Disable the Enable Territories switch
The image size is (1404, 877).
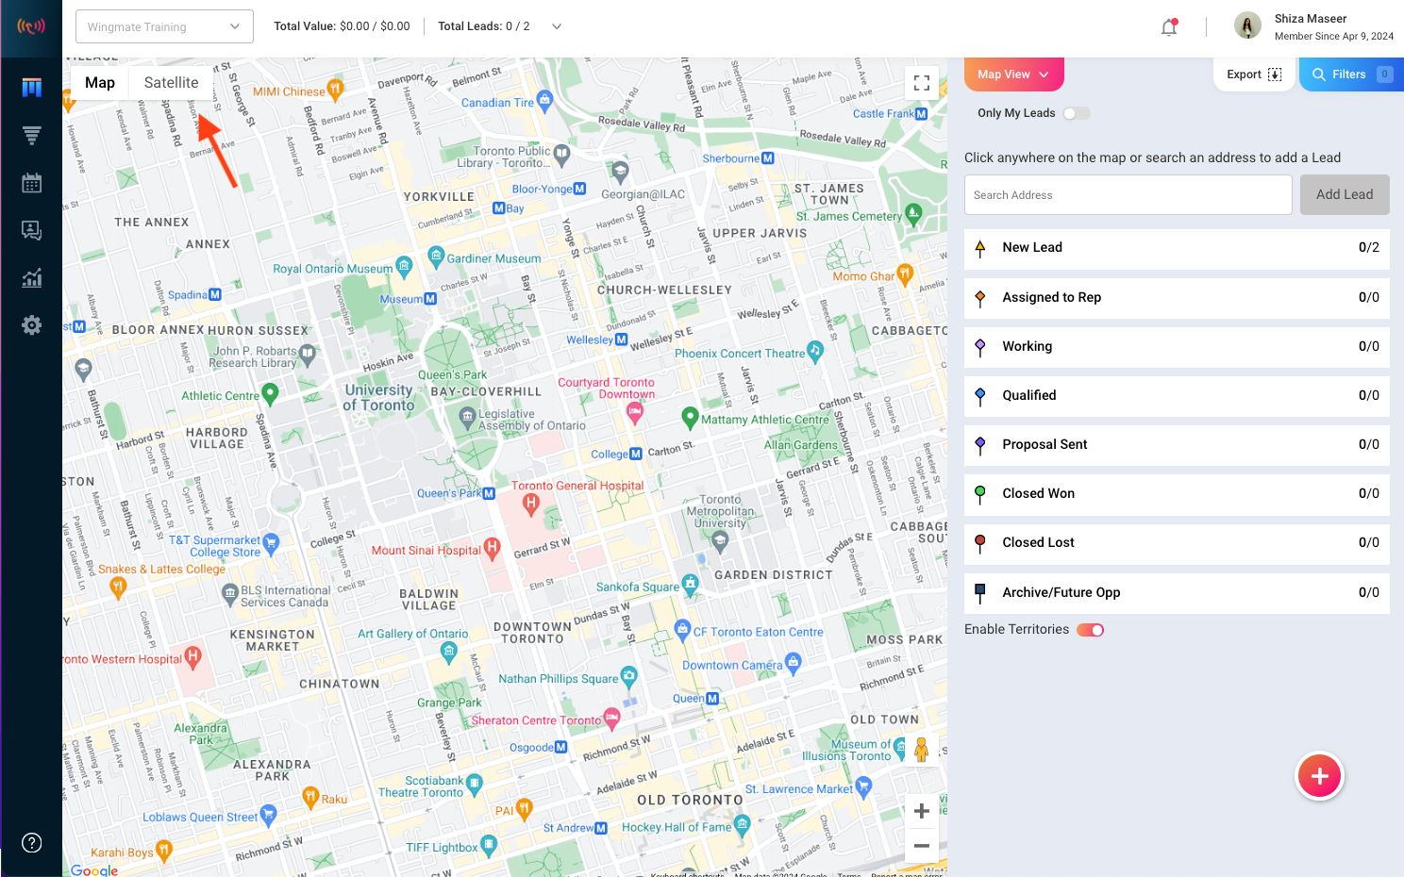point(1090,630)
